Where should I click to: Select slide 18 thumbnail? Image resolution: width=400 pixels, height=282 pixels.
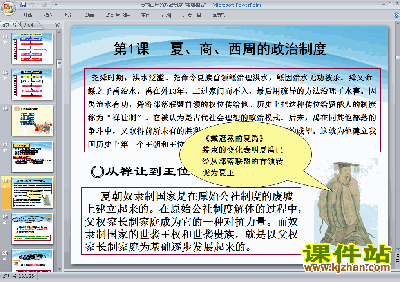point(32,193)
